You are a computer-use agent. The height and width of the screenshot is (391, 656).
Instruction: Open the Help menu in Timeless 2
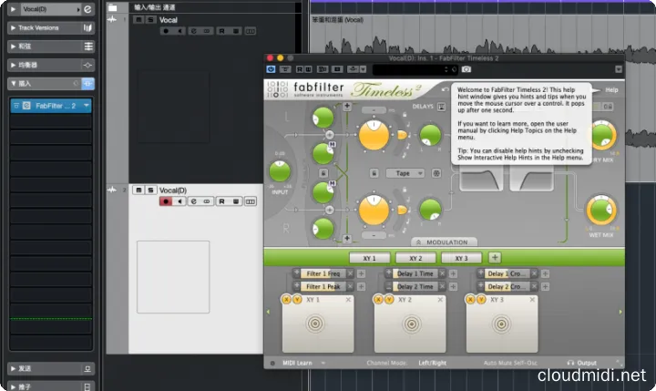tap(611, 89)
